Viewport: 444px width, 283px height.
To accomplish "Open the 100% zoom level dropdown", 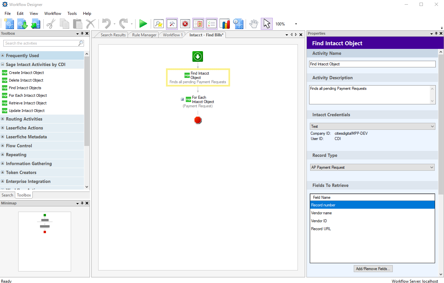I will click(296, 24).
